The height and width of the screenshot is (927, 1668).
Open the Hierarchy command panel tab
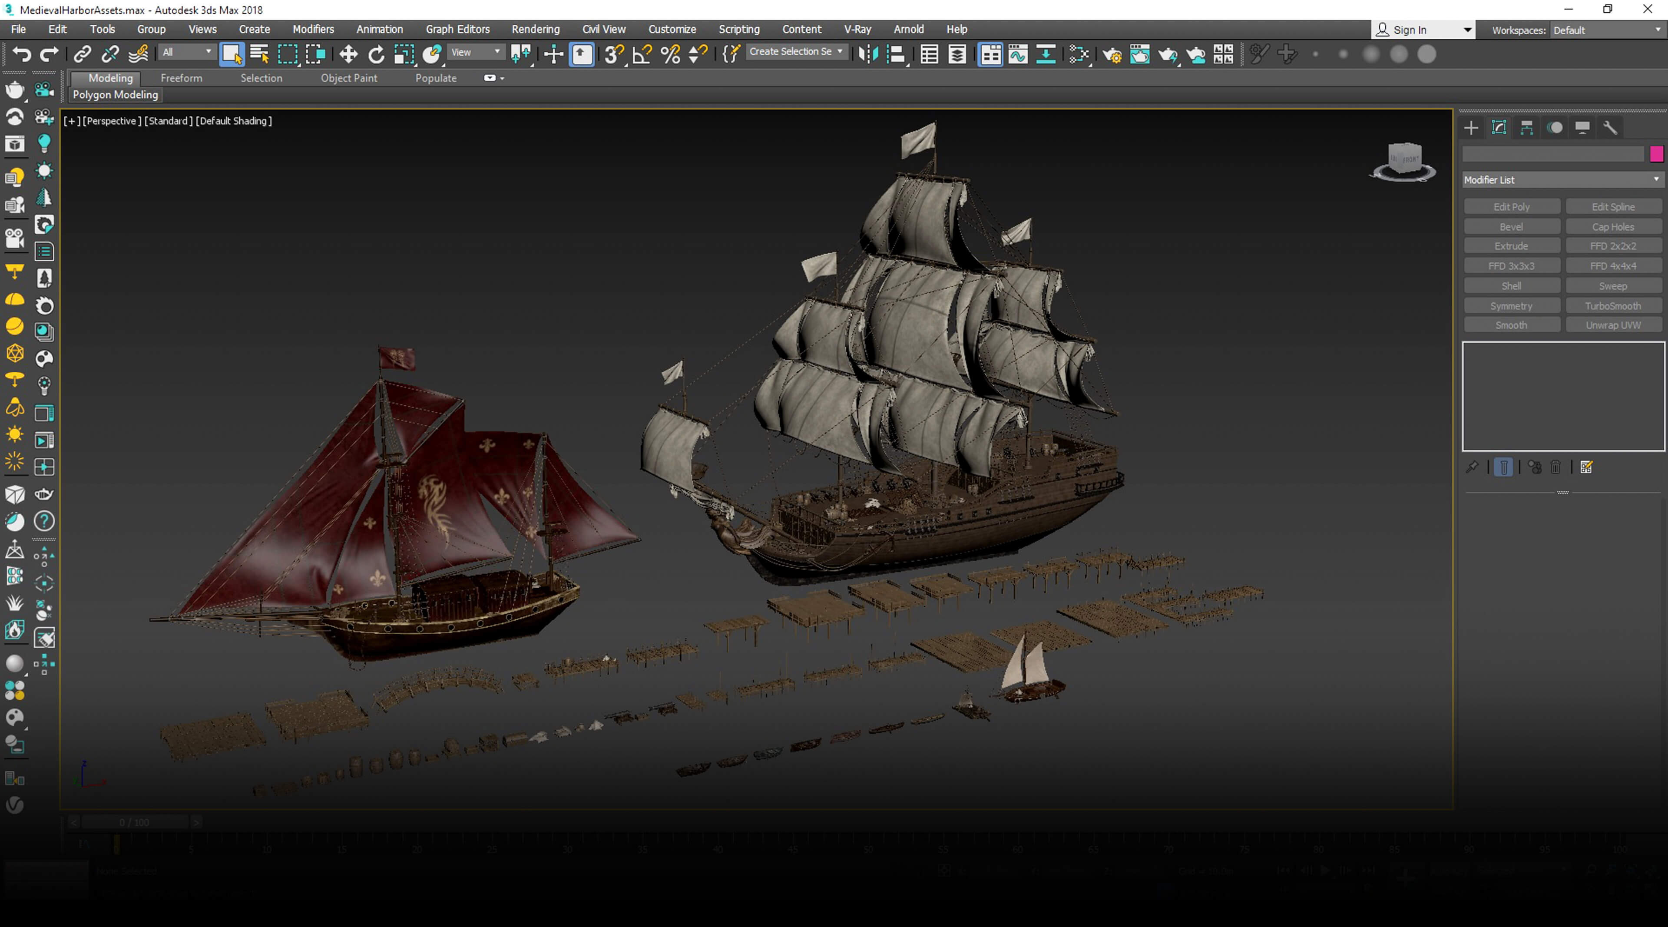[1526, 128]
